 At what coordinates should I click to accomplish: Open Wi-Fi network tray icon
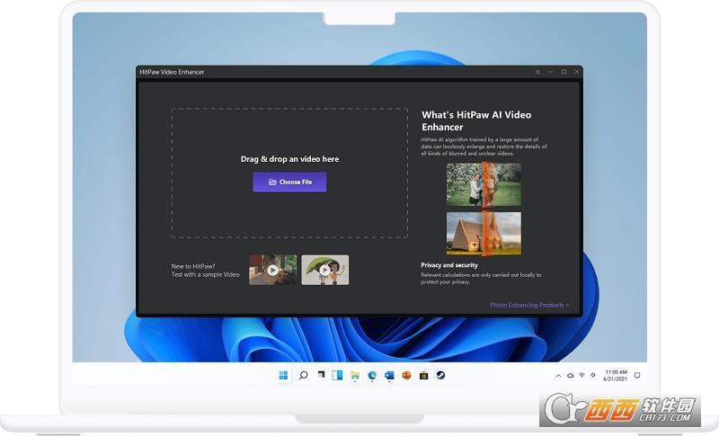click(x=581, y=376)
